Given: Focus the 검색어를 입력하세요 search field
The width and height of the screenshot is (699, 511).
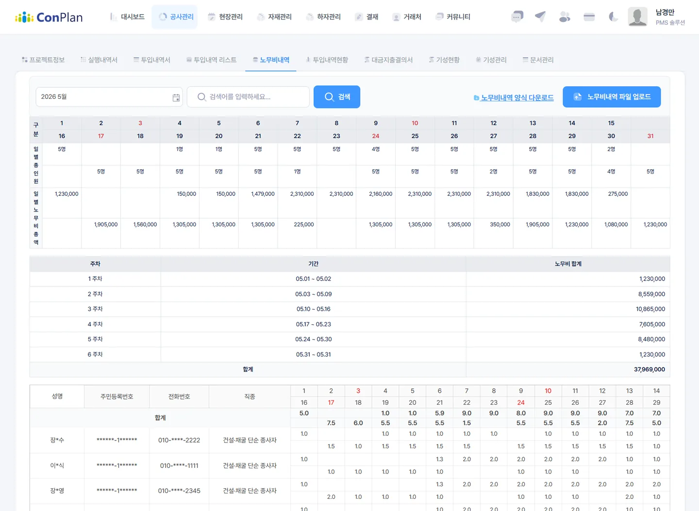Looking at the screenshot, I should click(x=248, y=97).
